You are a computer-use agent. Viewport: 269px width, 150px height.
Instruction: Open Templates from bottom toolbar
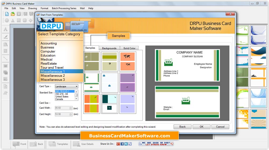58,144
